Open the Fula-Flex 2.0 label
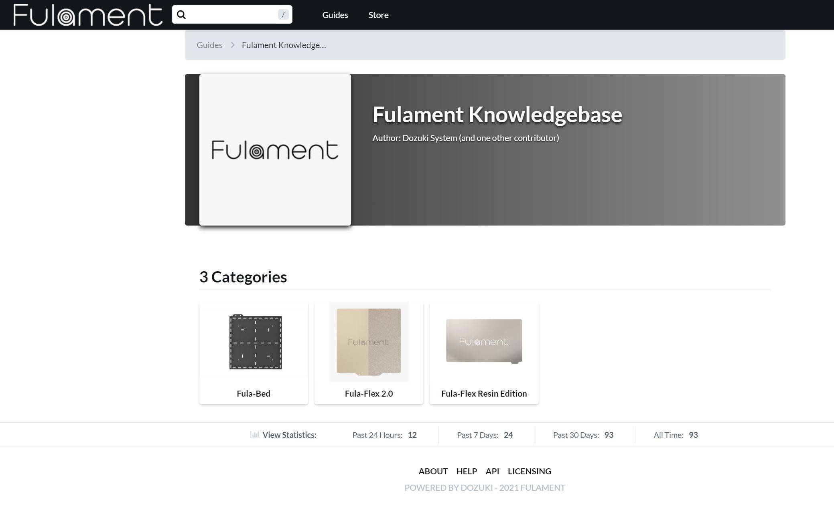This screenshot has height=516, width=834. 369,393
